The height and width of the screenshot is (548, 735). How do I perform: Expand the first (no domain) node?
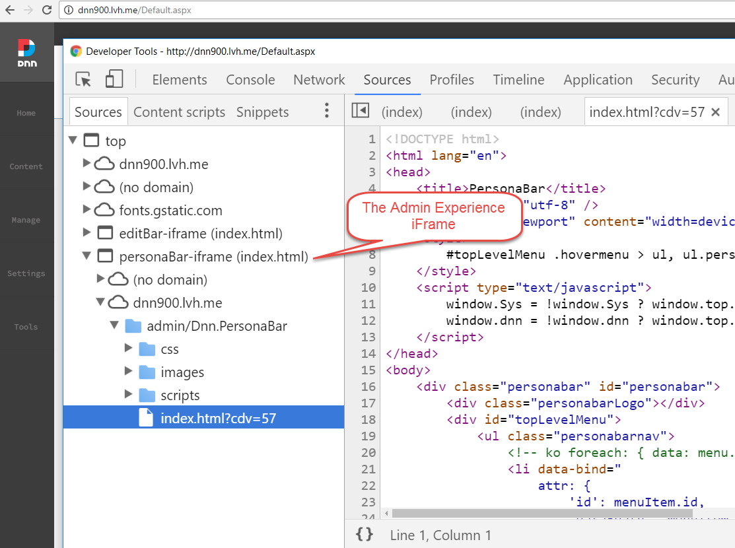coord(87,186)
